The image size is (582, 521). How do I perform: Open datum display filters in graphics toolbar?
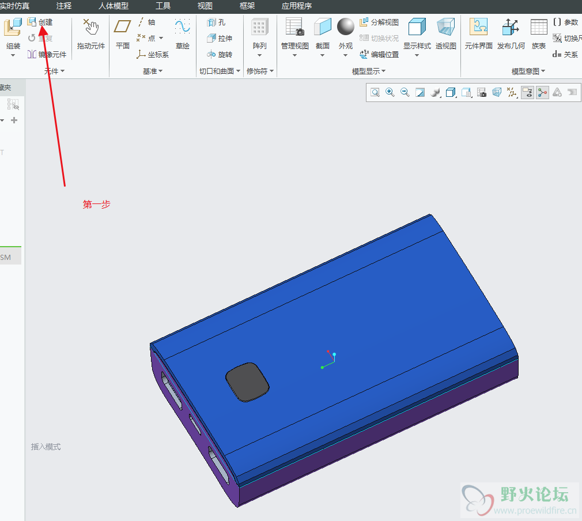point(512,92)
